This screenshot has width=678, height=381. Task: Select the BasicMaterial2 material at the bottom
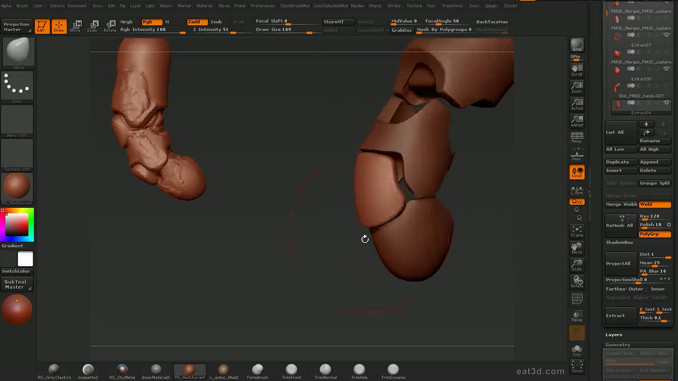156,371
